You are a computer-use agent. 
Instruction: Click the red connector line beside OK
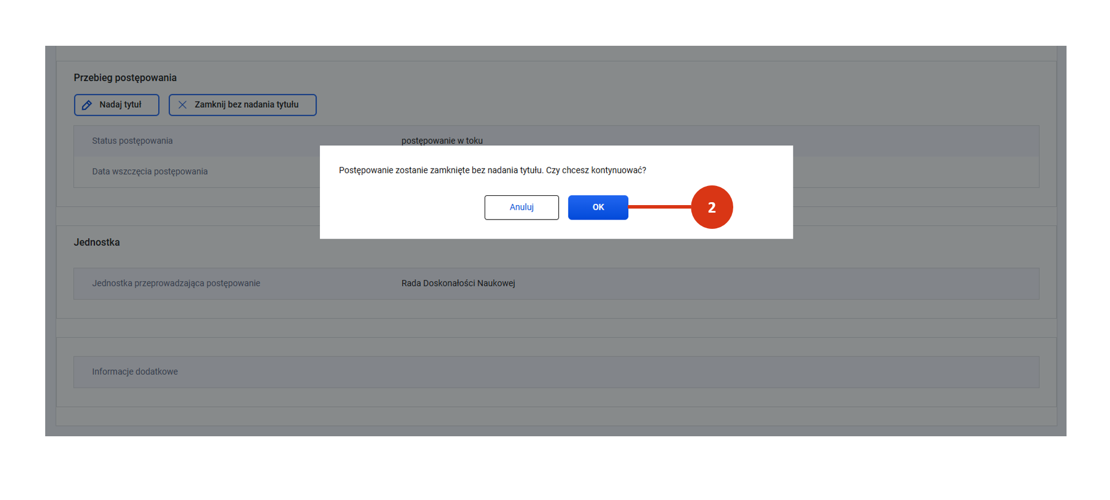(659, 207)
